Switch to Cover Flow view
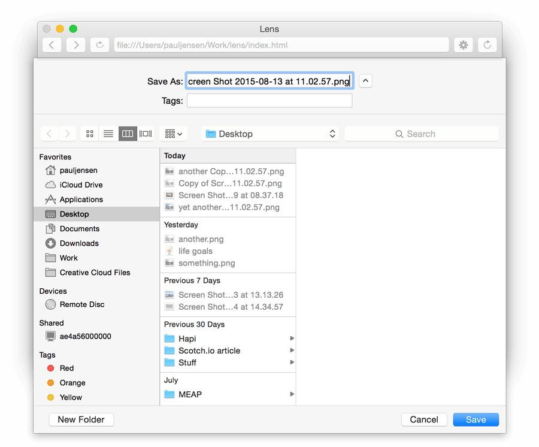This screenshot has width=539, height=447. tap(146, 134)
